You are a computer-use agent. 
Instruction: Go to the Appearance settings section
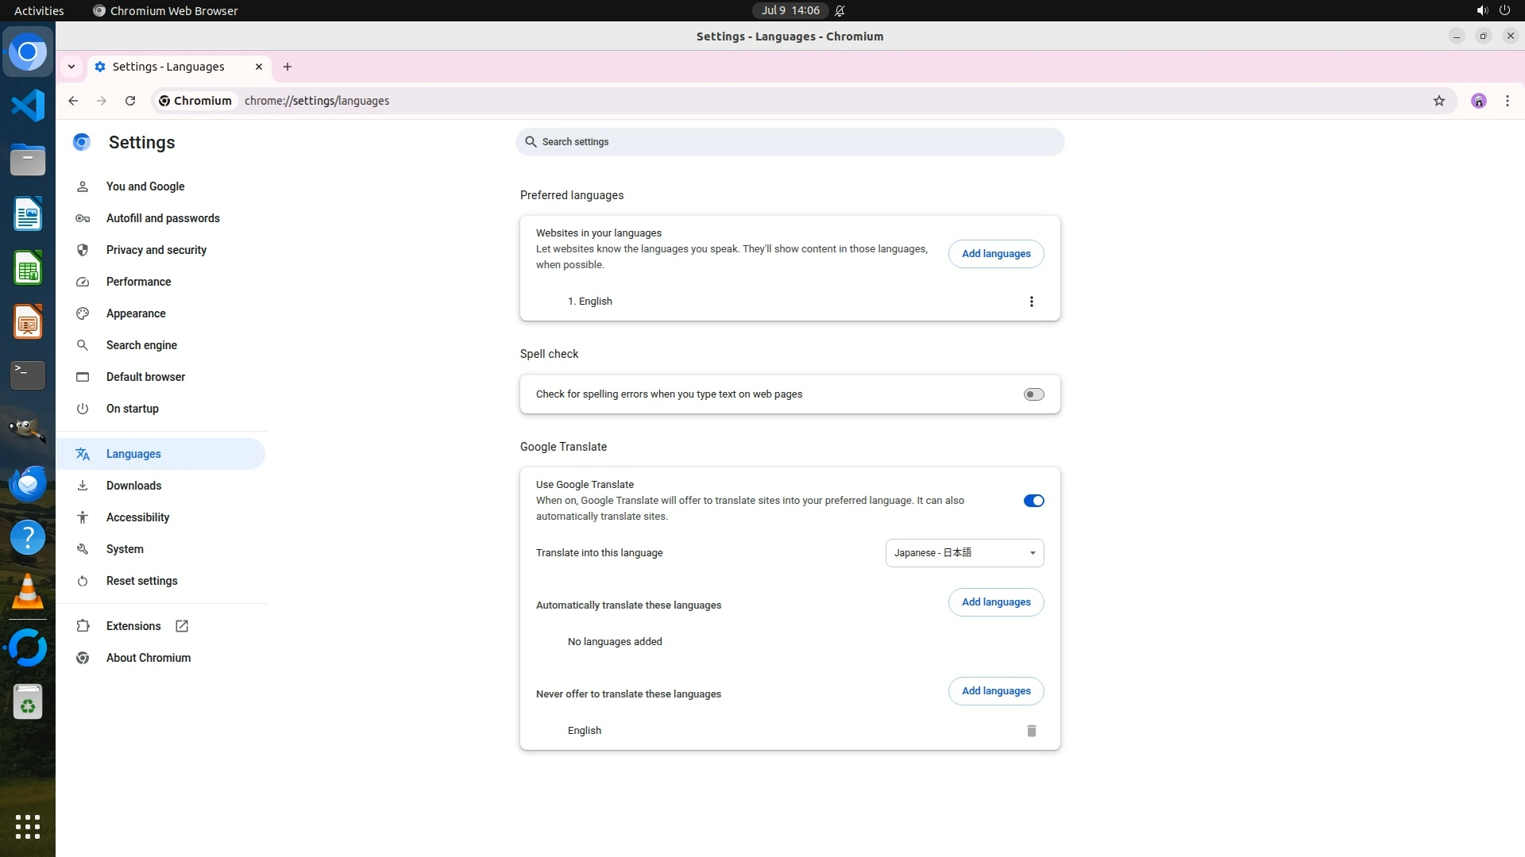[136, 313]
